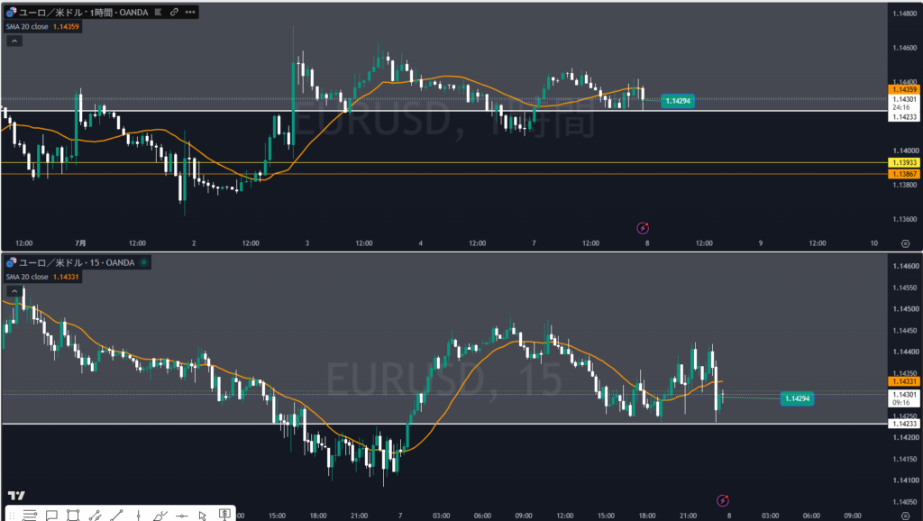
Task: Select the Fibonacci retracement lines tool
Action: coord(30,515)
